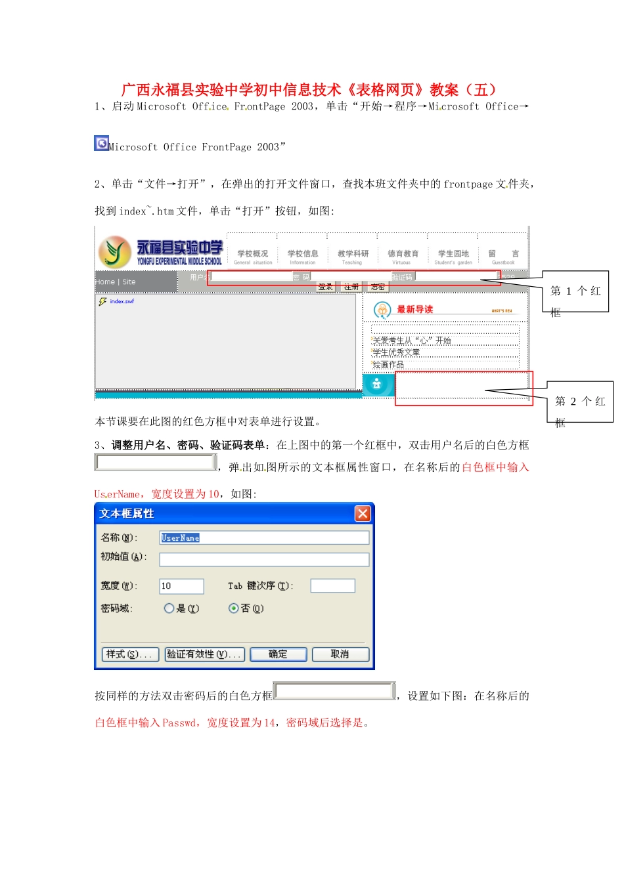Click the 名称 field containing UserName
The width and height of the screenshot is (624, 882).
pos(264,537)
